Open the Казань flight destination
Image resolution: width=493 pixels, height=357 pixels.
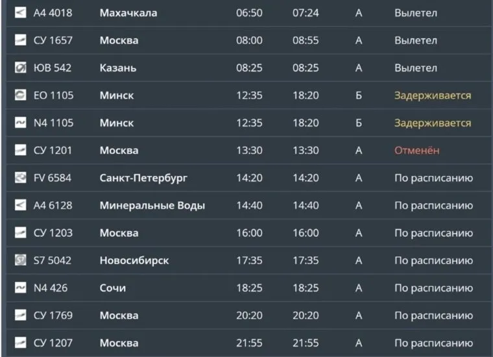point(119,68)
